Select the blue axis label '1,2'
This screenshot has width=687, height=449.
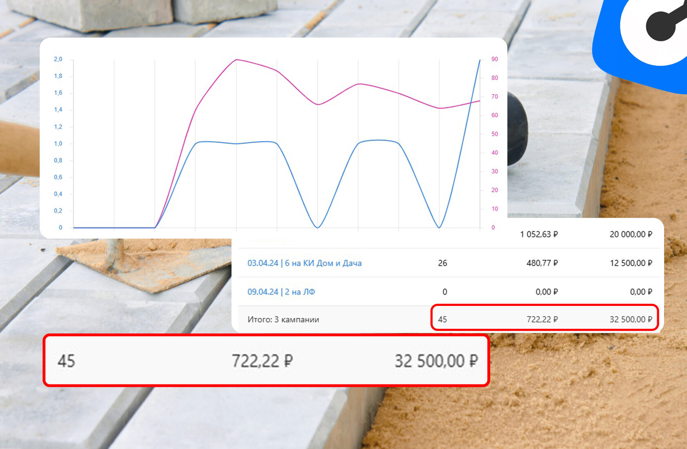[58, 127]
